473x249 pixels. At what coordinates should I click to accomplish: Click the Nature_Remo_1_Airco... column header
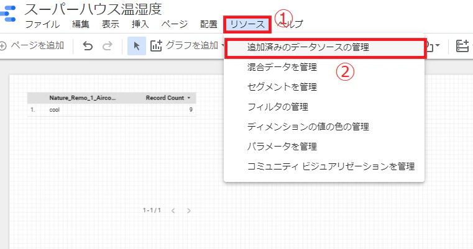pyautogui.click(x=82, y=98)
